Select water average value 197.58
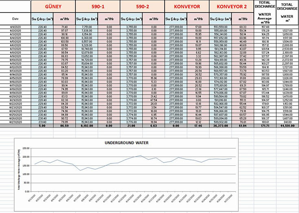299x213 pixels. click(x=265, y=74)
